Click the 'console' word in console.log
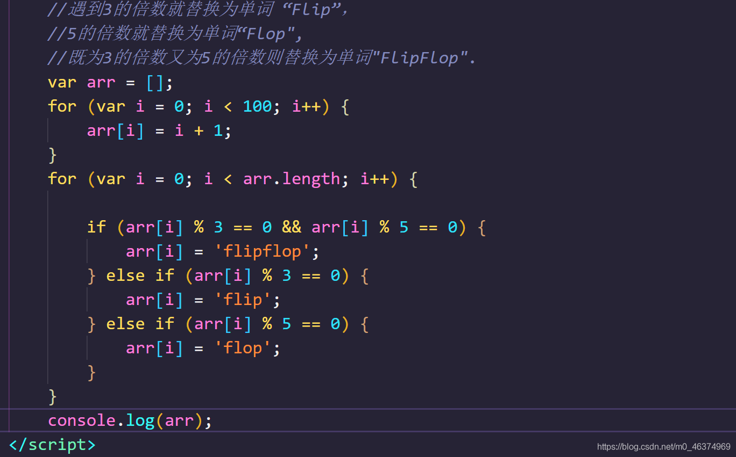 tap(82, 420)
